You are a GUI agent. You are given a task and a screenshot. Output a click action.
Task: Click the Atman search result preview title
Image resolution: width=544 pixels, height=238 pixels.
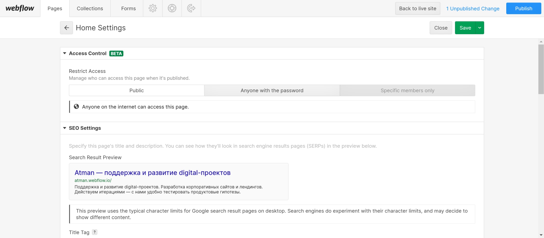tap(152, 173)
